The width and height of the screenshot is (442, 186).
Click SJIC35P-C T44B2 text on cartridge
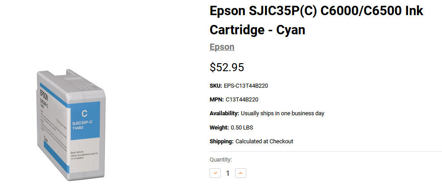81,125
